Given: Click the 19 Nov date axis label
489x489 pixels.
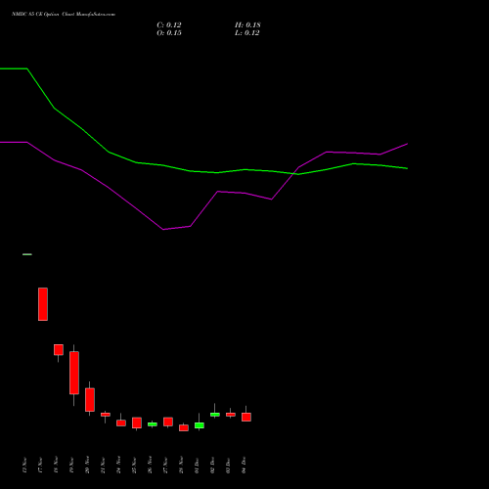Looking at the screenshot, I should coord(71,466).
